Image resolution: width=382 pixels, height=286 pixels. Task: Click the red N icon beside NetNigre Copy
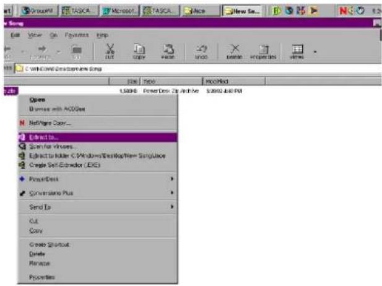22,123
